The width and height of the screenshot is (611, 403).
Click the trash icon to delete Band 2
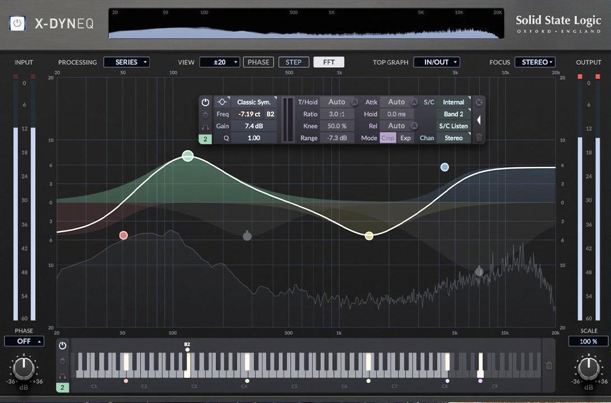pos(479,138)
